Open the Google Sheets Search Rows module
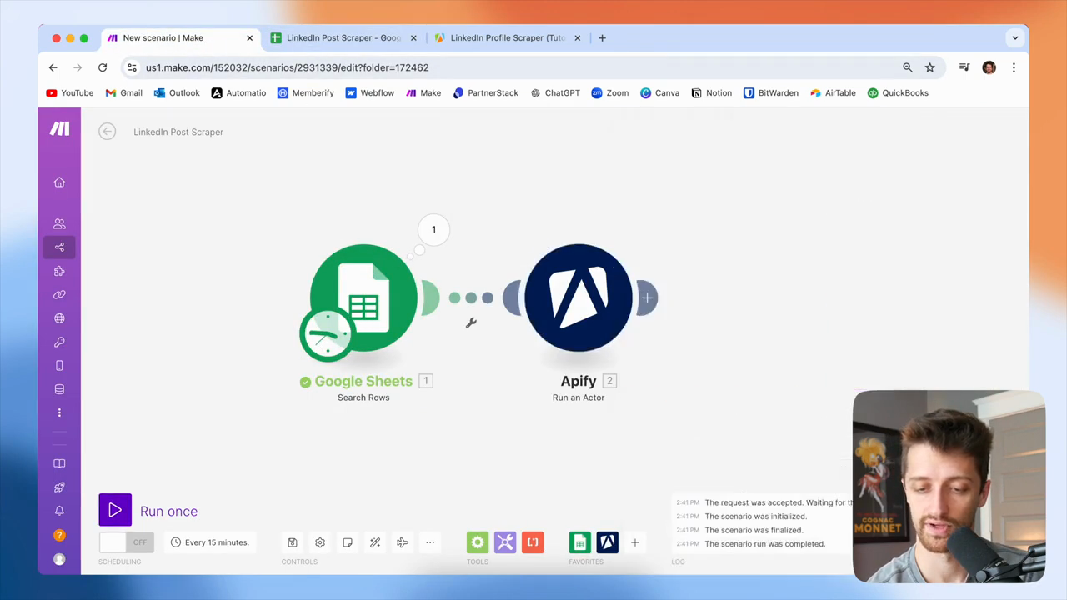Viewport: 1067px width, 600px height. point(363,297)
